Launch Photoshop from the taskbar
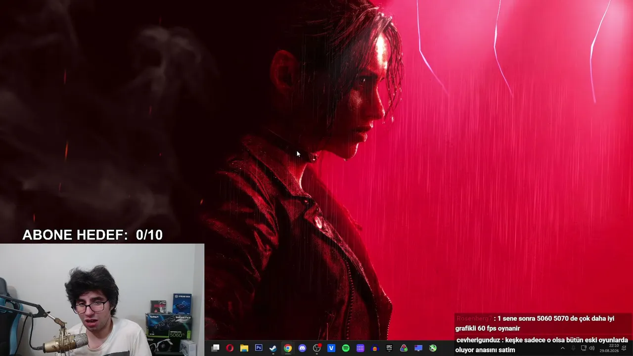Image resolution: width=633 pixels, height=356 pixels. point(259,348)
